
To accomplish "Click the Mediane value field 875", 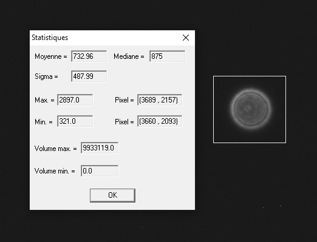I will pos(167,56).
